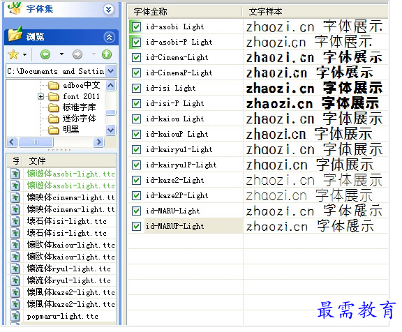Click the horizontal scrollbar thumb in folder tree
The image size is (402, 332).
point(36,142)
